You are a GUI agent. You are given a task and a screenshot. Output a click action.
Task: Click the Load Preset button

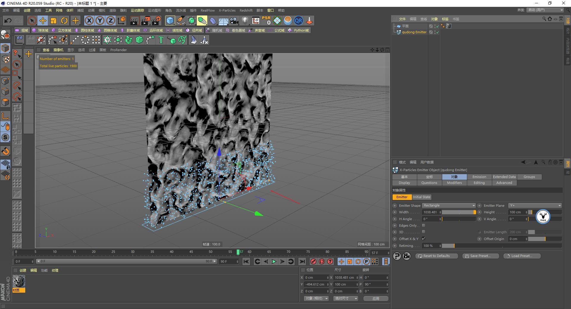pyautogui.click(x=522, y=256)
